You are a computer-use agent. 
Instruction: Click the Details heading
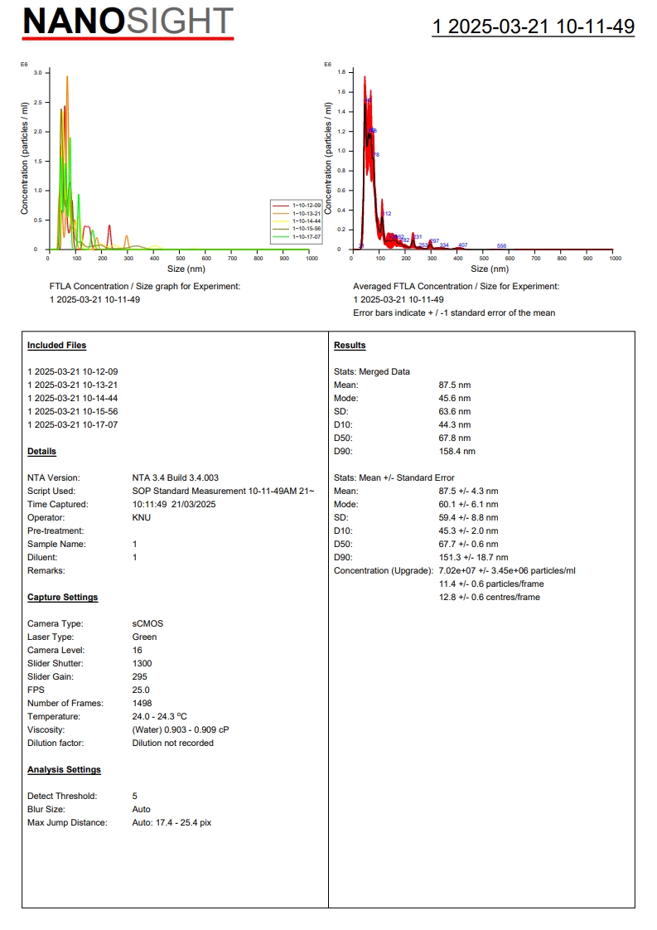tap(41, 452)
